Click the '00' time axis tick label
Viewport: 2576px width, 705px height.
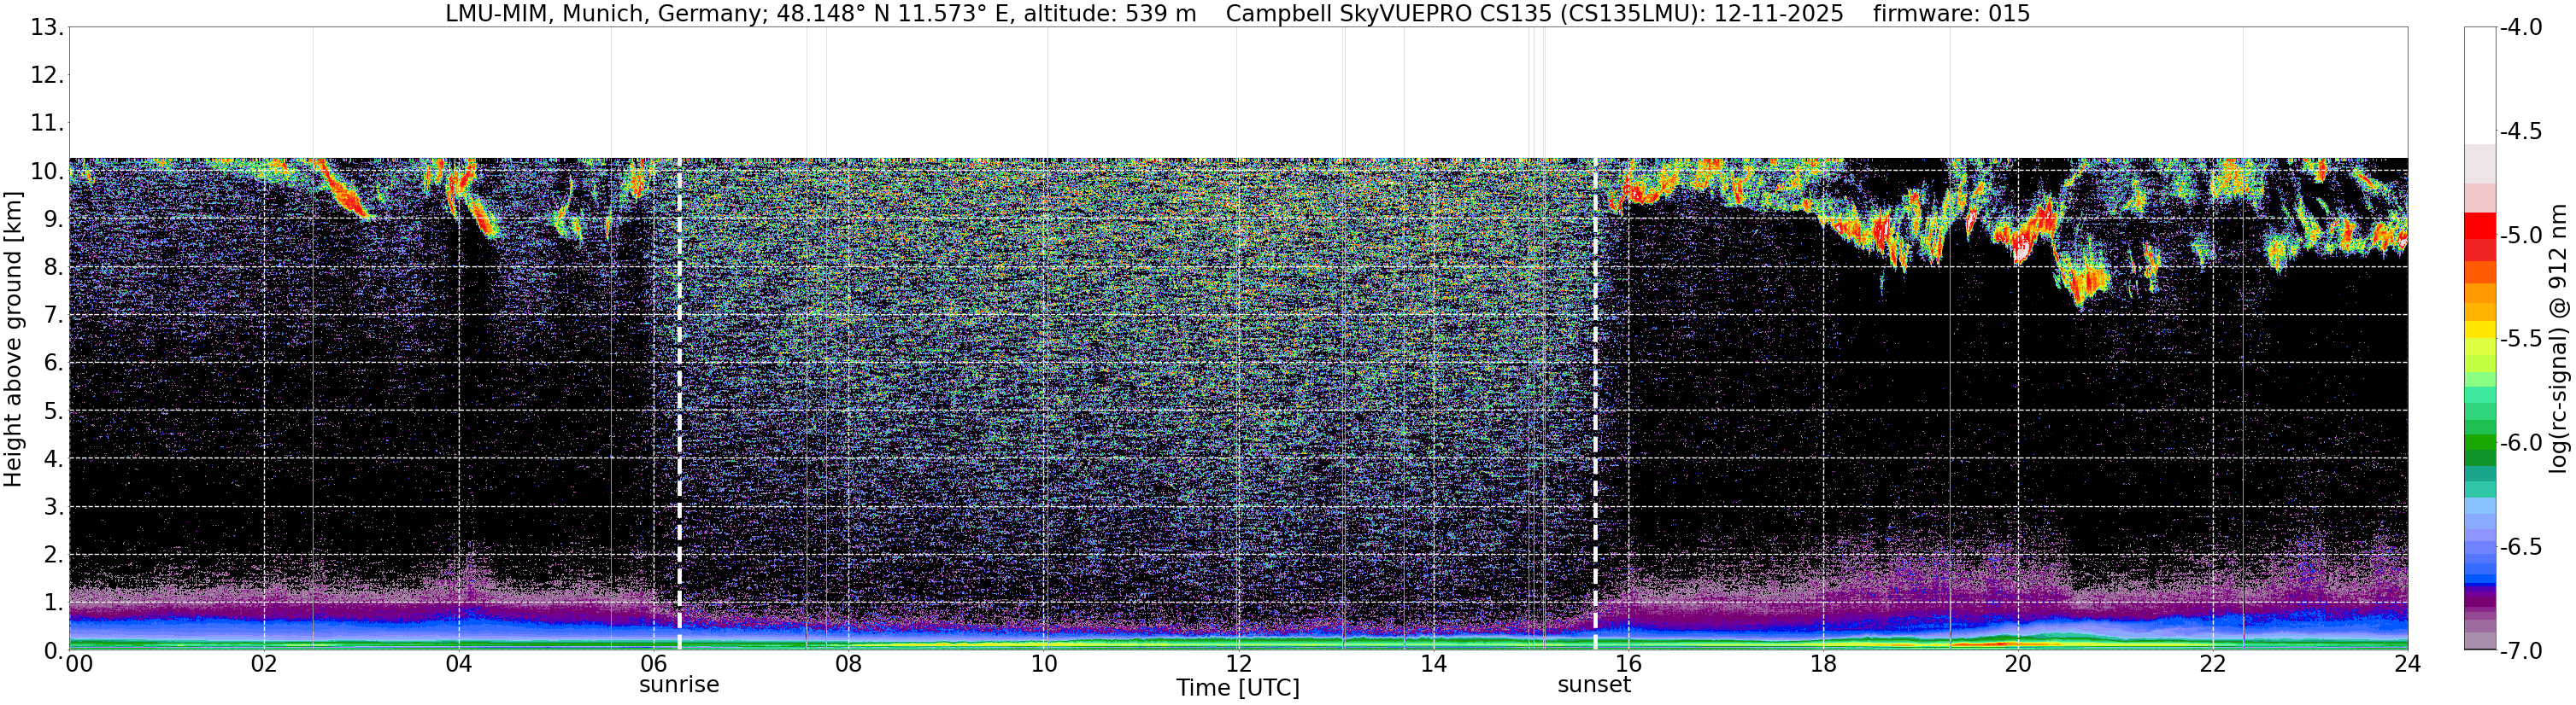tap(79, 664)
